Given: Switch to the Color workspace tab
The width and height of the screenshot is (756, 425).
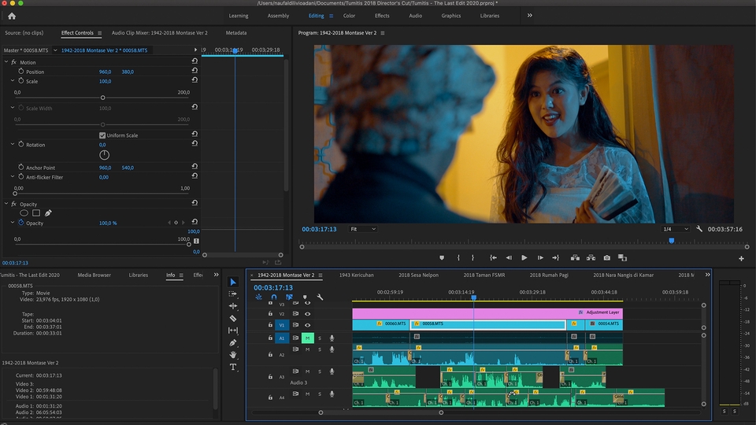Looking at the screenshot, I should tap(349, 16).
